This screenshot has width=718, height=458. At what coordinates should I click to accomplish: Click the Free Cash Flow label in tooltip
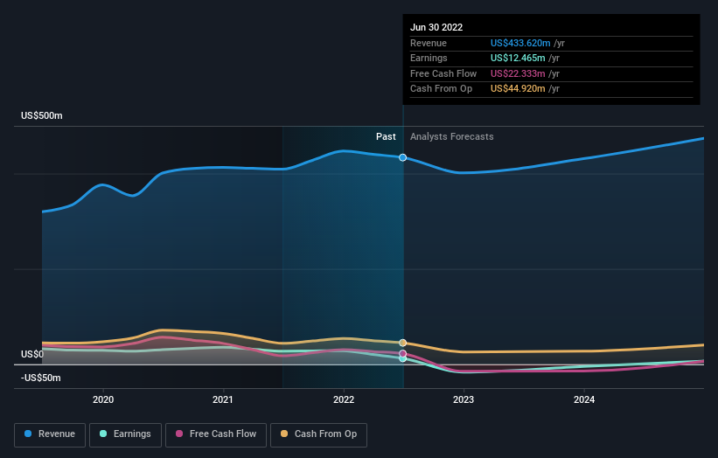pyautogui.click(x=443, y=73)
